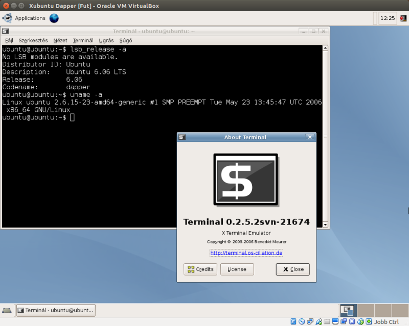Click the terminal scrollbar down arrow
Image resolution: width=409 pixels, height=326 pixels.
point(325,224)
